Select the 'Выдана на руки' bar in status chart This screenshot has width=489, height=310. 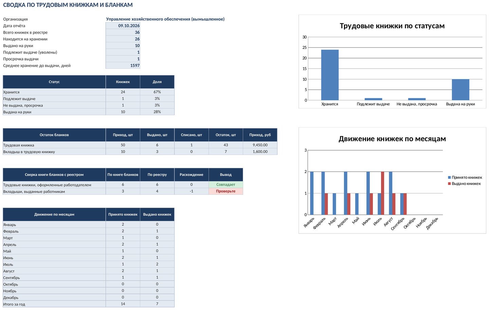coord(460,90)
